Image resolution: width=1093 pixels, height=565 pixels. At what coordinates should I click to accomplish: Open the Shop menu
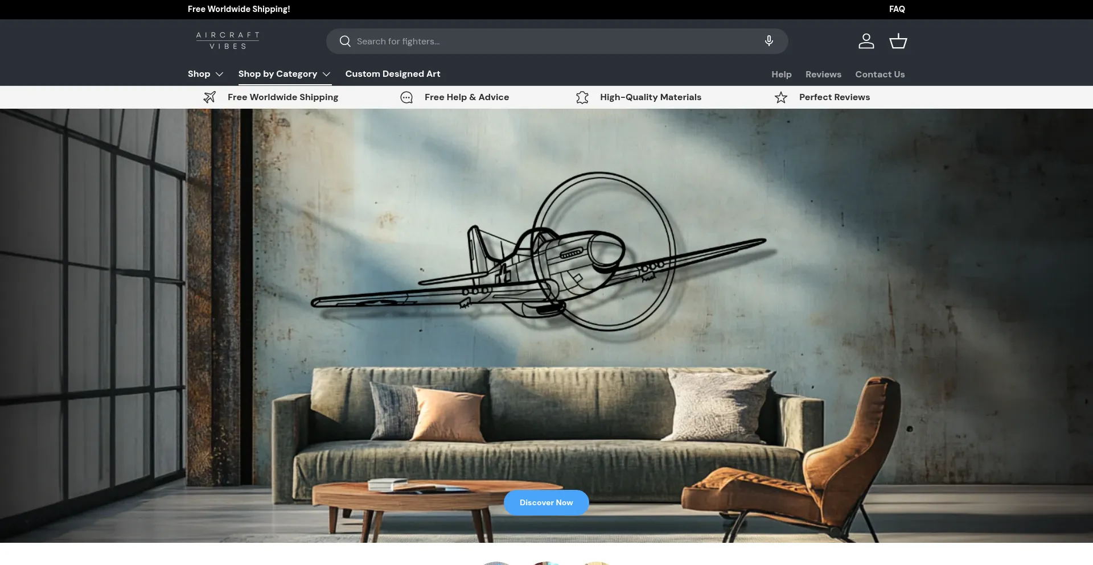point(206,74)
